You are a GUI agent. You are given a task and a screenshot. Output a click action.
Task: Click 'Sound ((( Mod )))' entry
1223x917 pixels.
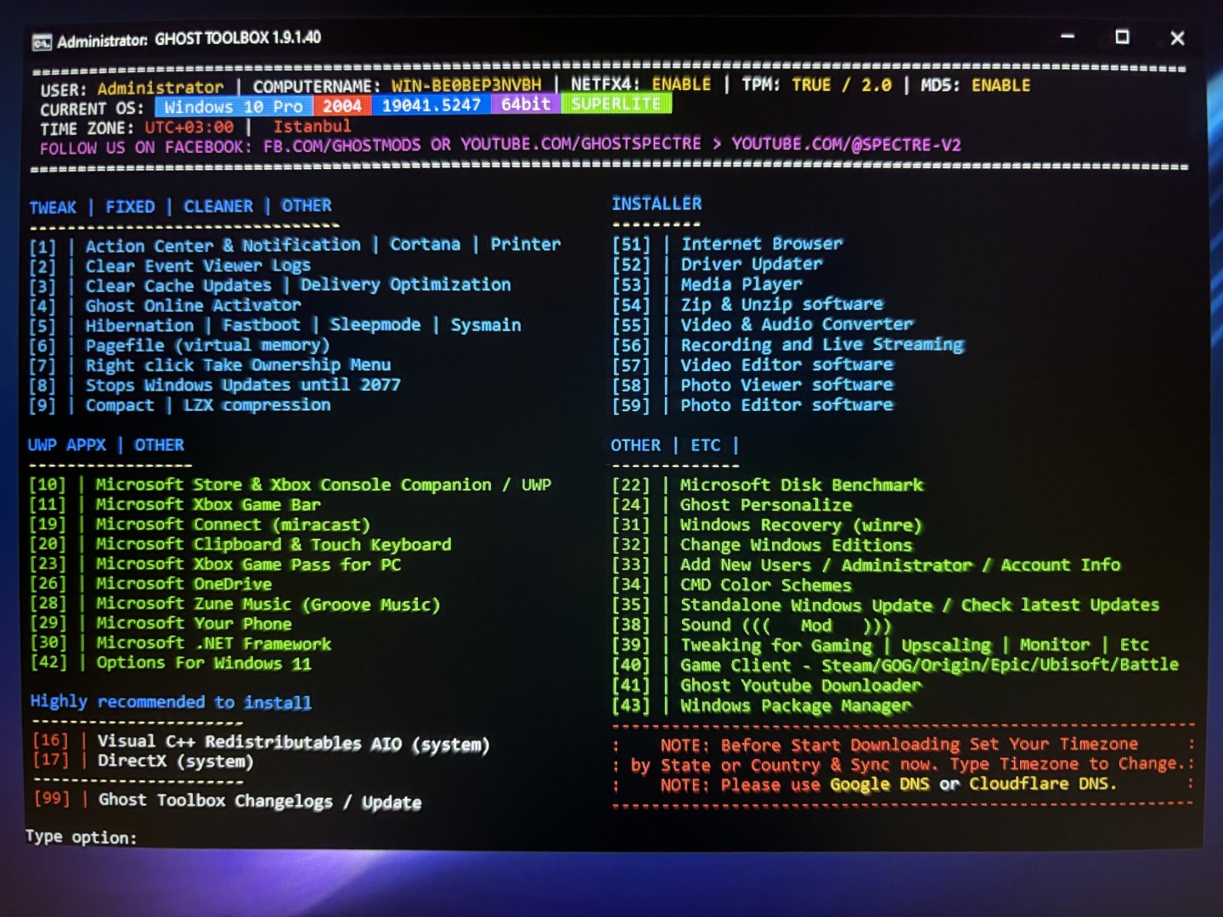click(786, 626)
